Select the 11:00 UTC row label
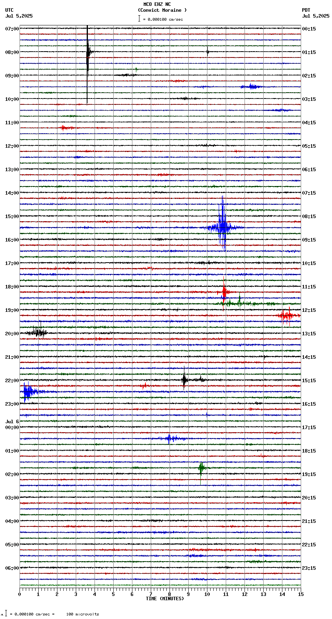This screenshot has width=332, height=619. [12, 123]
